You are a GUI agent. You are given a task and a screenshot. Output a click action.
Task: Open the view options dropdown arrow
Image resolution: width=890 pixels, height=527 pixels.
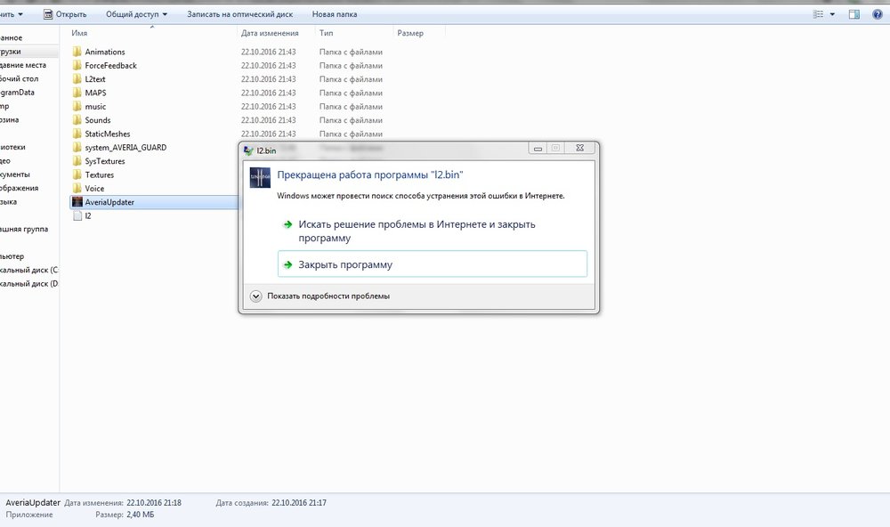[x=832, y=14]
